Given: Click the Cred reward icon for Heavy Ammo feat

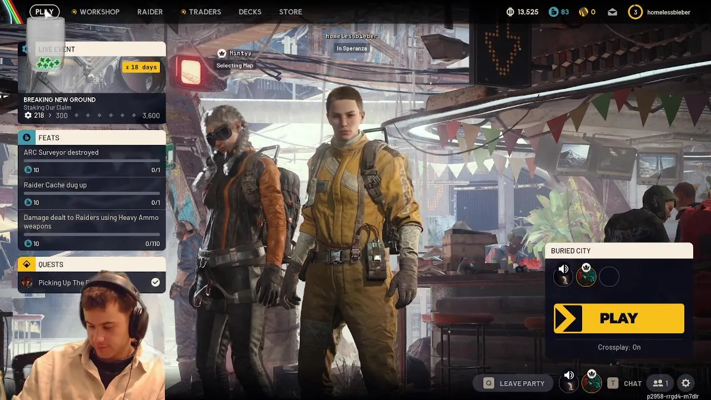Looking at the screenshot, I should pos(28,244).
